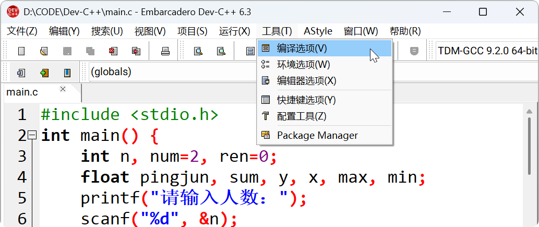Open 帮助(R) menu

[405, 31]
